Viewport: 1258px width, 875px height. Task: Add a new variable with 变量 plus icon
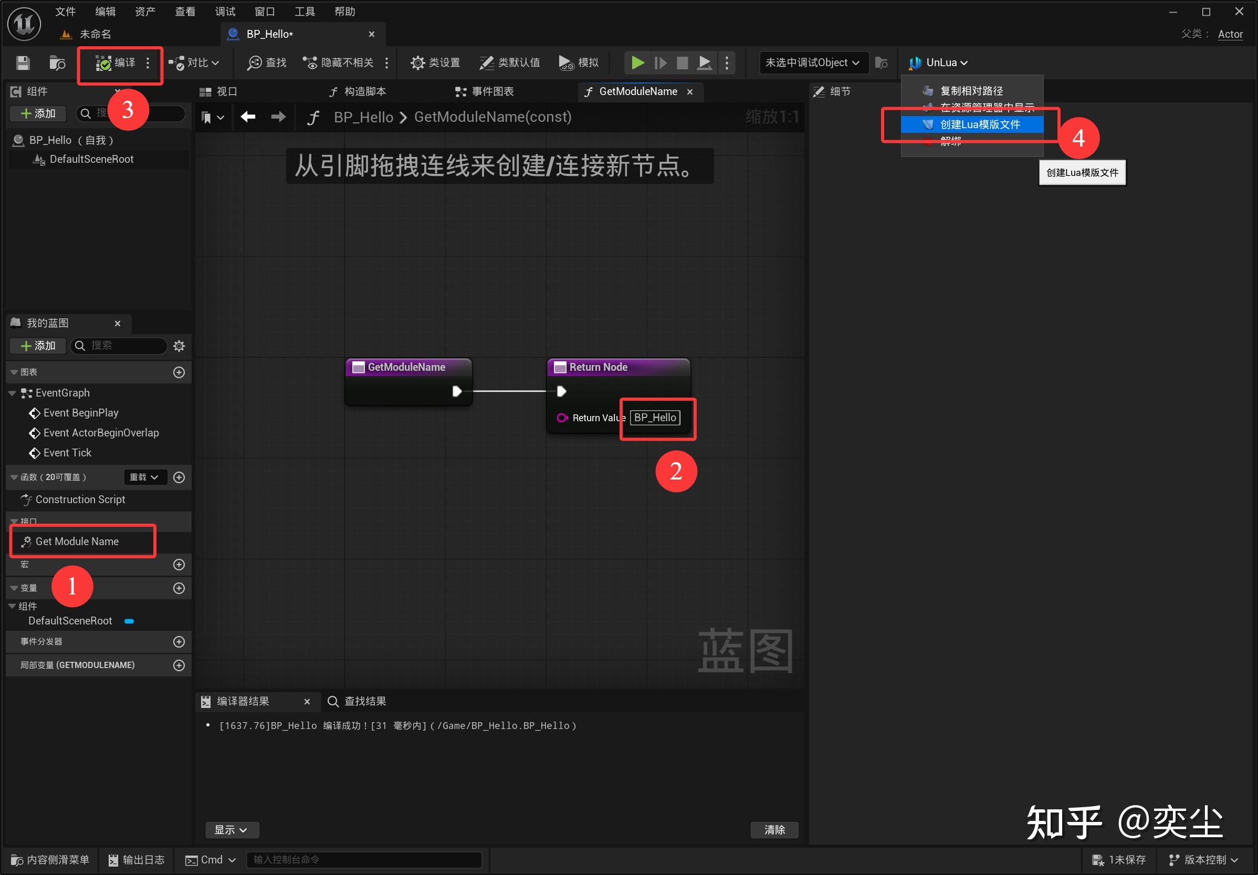179,588
